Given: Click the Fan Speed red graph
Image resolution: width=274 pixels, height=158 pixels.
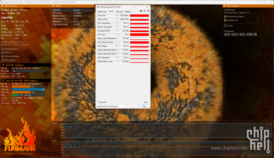Looking at the screenshot, I should coord(139,31).
